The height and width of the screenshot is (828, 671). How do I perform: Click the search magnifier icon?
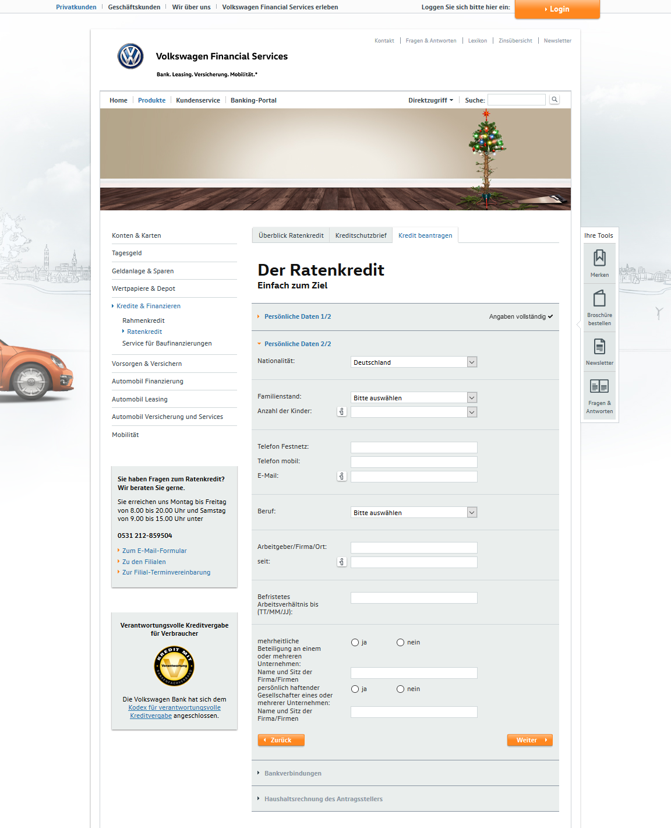coord(555,100)
